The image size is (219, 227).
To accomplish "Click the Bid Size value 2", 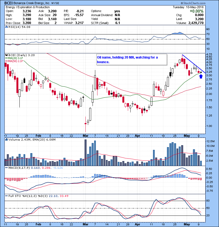I will coord(56,23).
